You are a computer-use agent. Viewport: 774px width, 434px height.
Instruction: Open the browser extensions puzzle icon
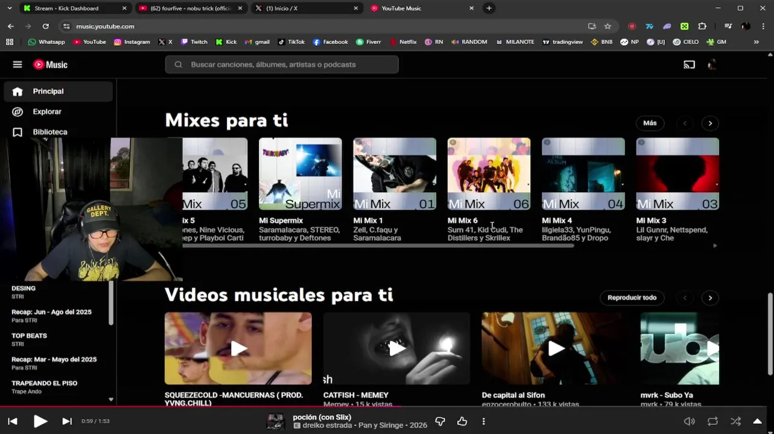[x=702, y=27]
